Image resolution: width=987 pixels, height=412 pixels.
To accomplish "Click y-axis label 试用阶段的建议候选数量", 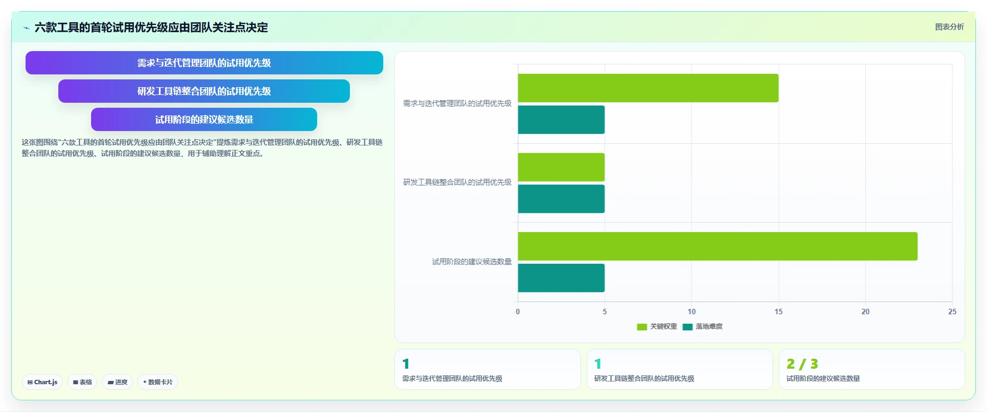I will tap(472, 262).
